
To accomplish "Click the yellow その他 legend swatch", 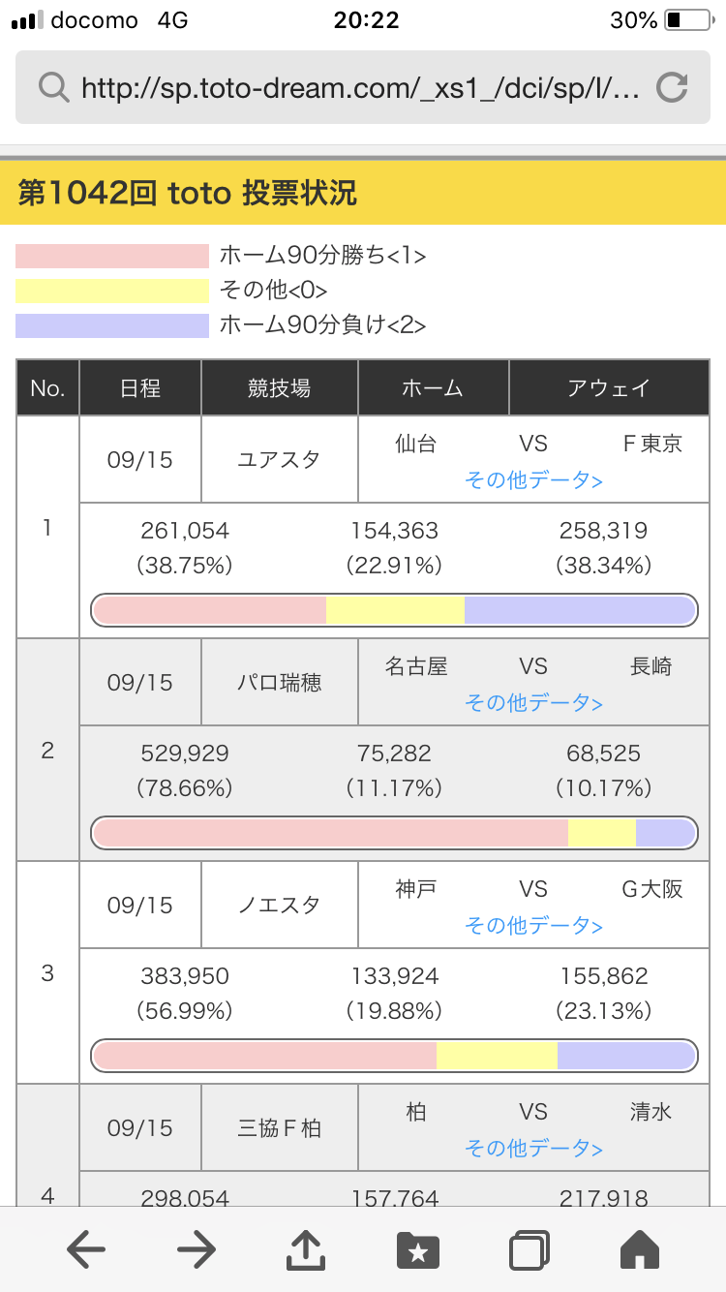I will click(x=112, y=291).
